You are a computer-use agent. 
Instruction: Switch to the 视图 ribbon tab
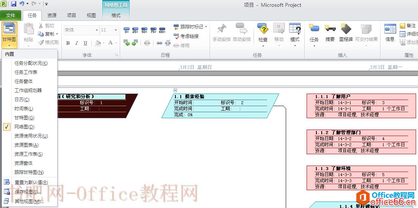(91, 16)
